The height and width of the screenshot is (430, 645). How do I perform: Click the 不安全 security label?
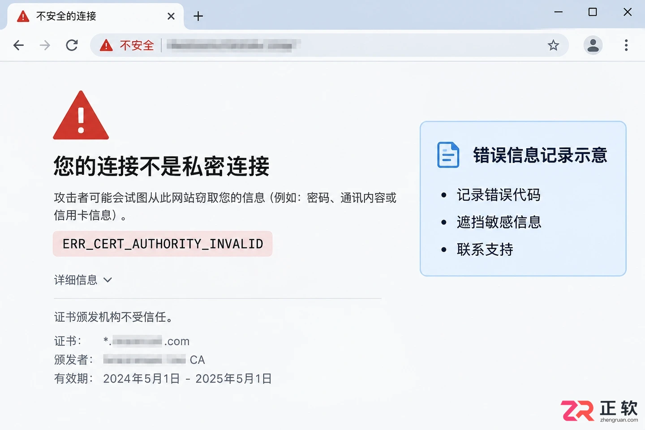click(137, 45)
